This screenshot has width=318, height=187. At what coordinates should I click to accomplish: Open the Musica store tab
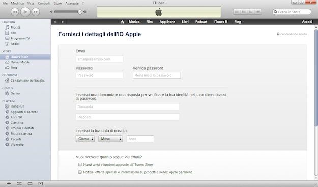(x=134, y=22)
